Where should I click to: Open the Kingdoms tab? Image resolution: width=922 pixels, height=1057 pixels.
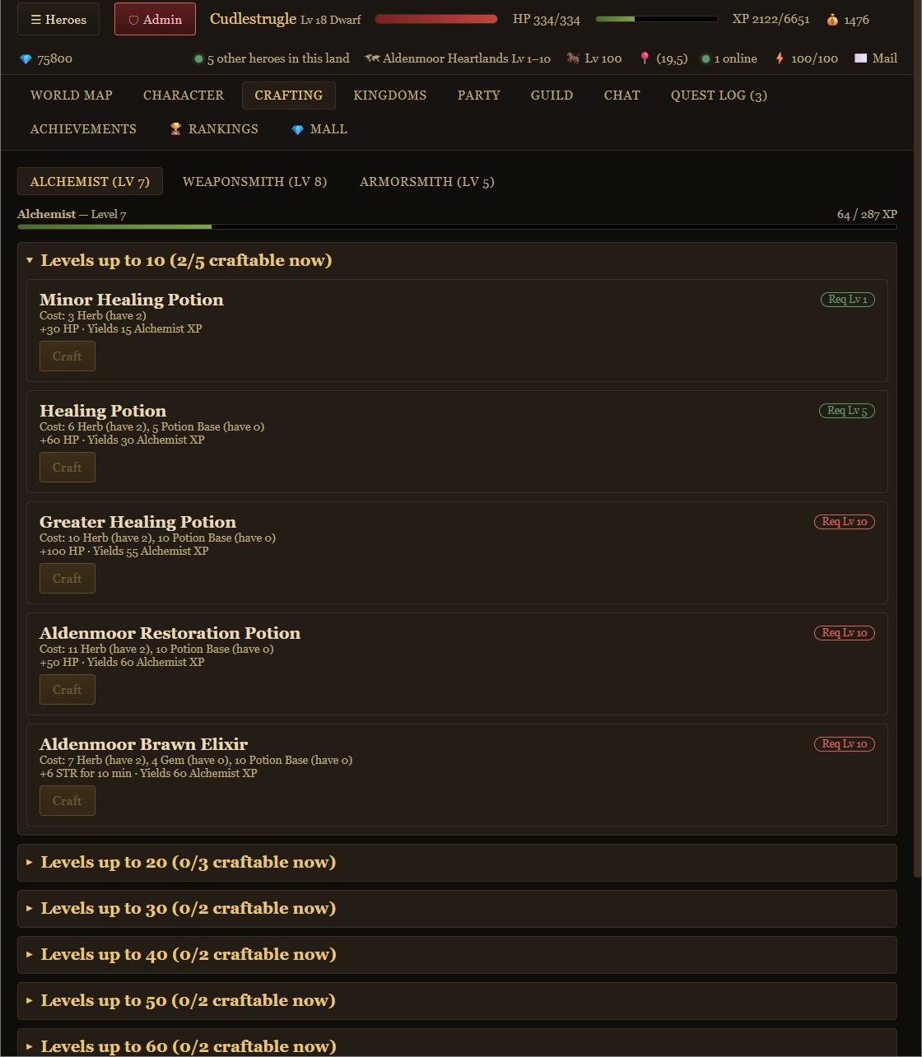[390, 95]
